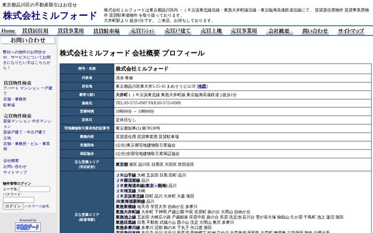
Task: Click the 東急池上線 line name
Action: point(126,217)
